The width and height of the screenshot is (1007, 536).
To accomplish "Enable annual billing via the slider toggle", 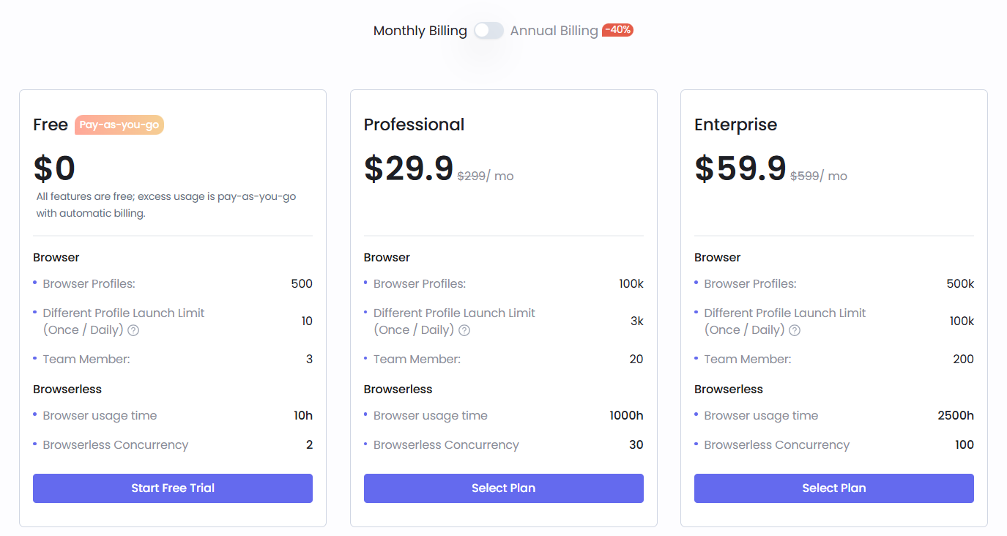I will pos(488,30).
